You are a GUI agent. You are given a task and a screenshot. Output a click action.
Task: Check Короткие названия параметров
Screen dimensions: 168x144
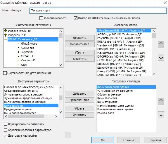(x=5, y=130)
